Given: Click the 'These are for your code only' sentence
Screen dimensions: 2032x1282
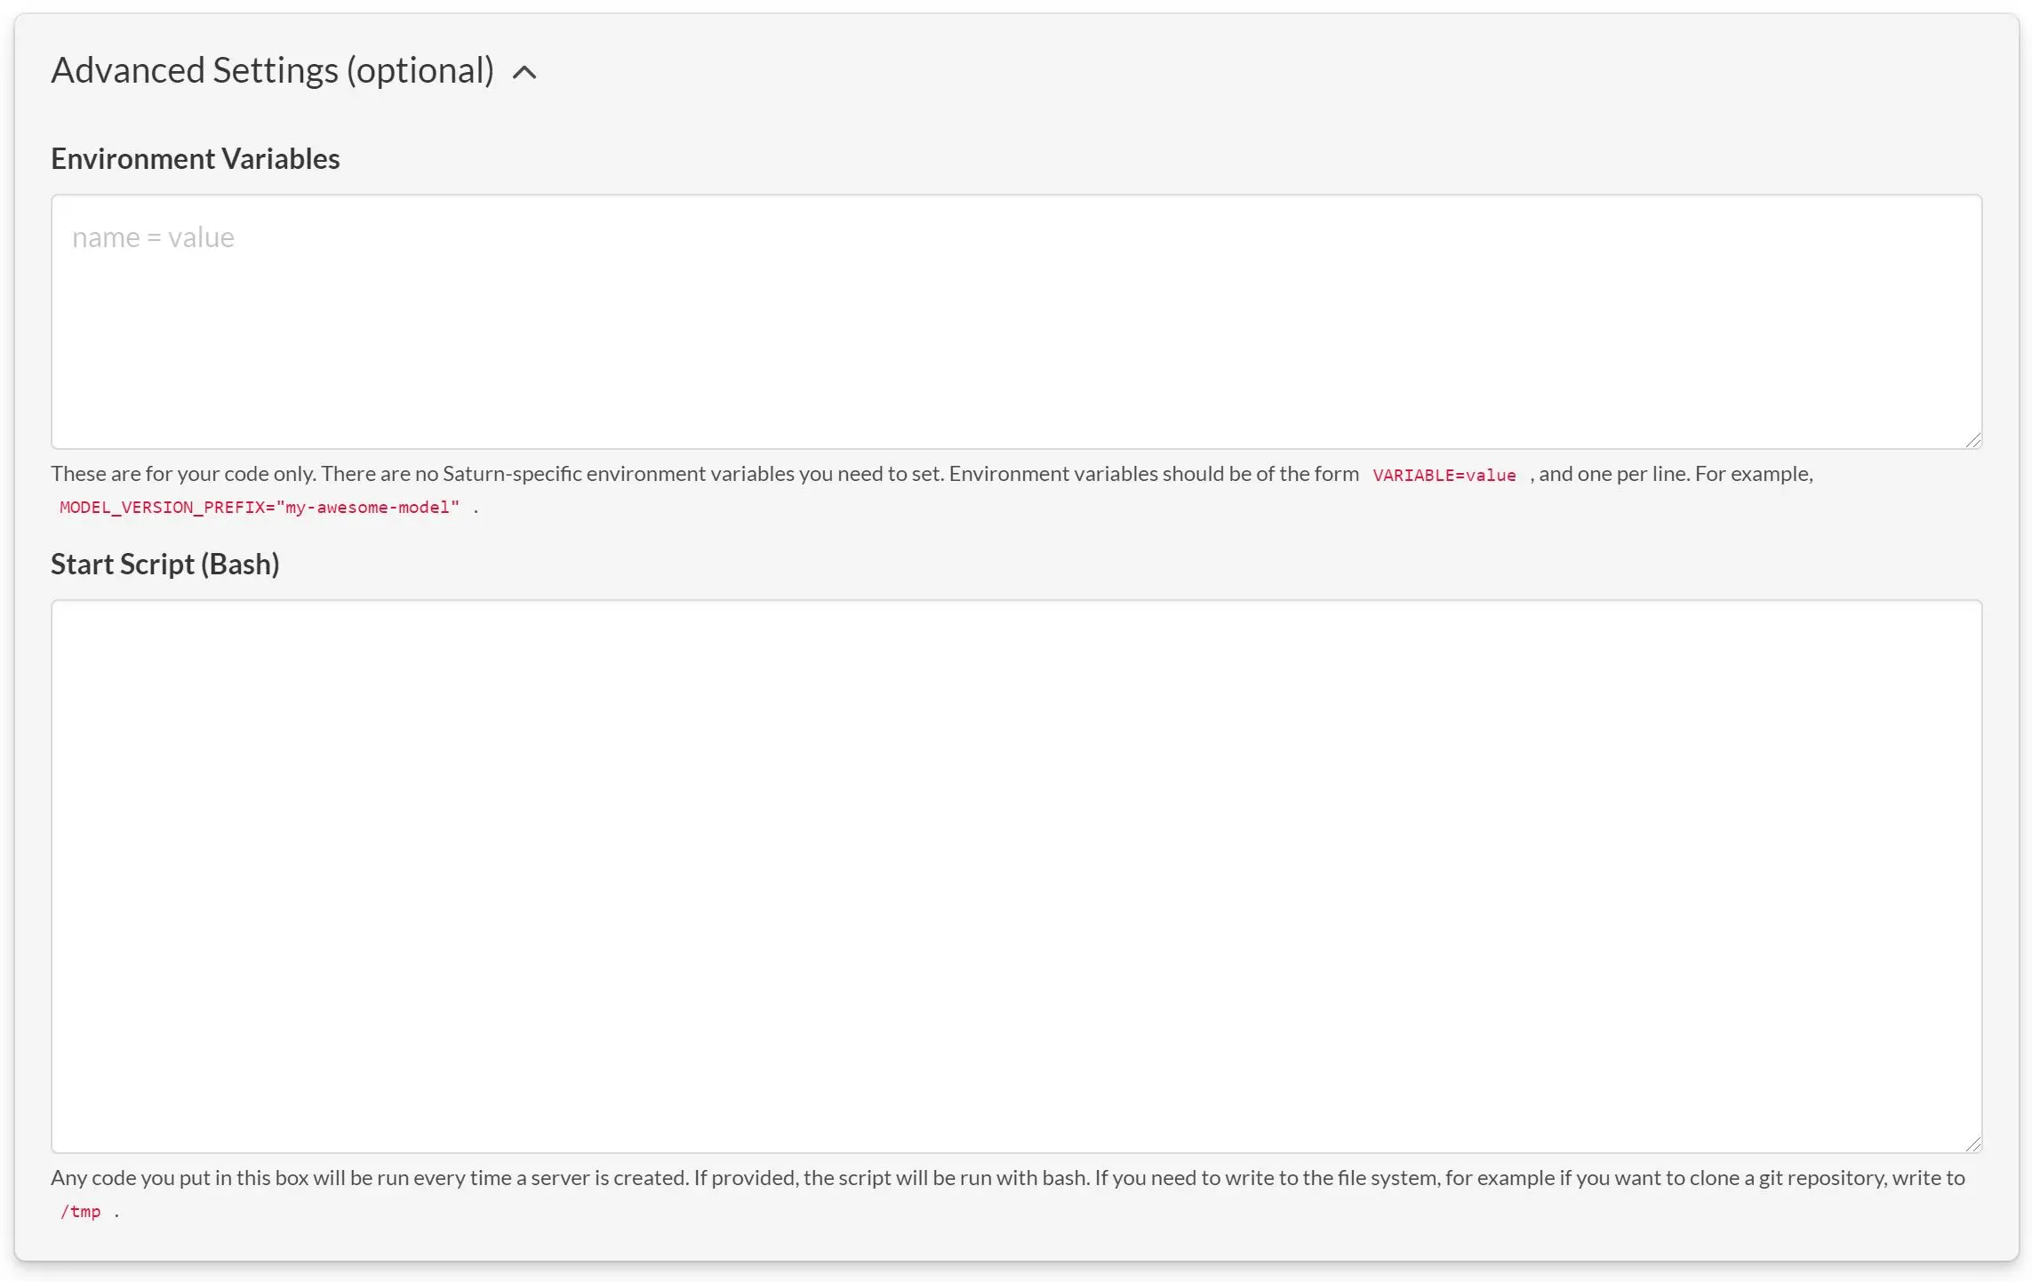Looking at the screenshot, I should click(x=183, y=474).
